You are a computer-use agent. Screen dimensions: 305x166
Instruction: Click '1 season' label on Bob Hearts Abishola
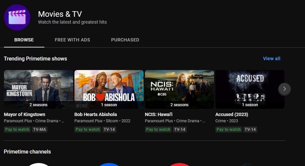[x=109, y=105]
